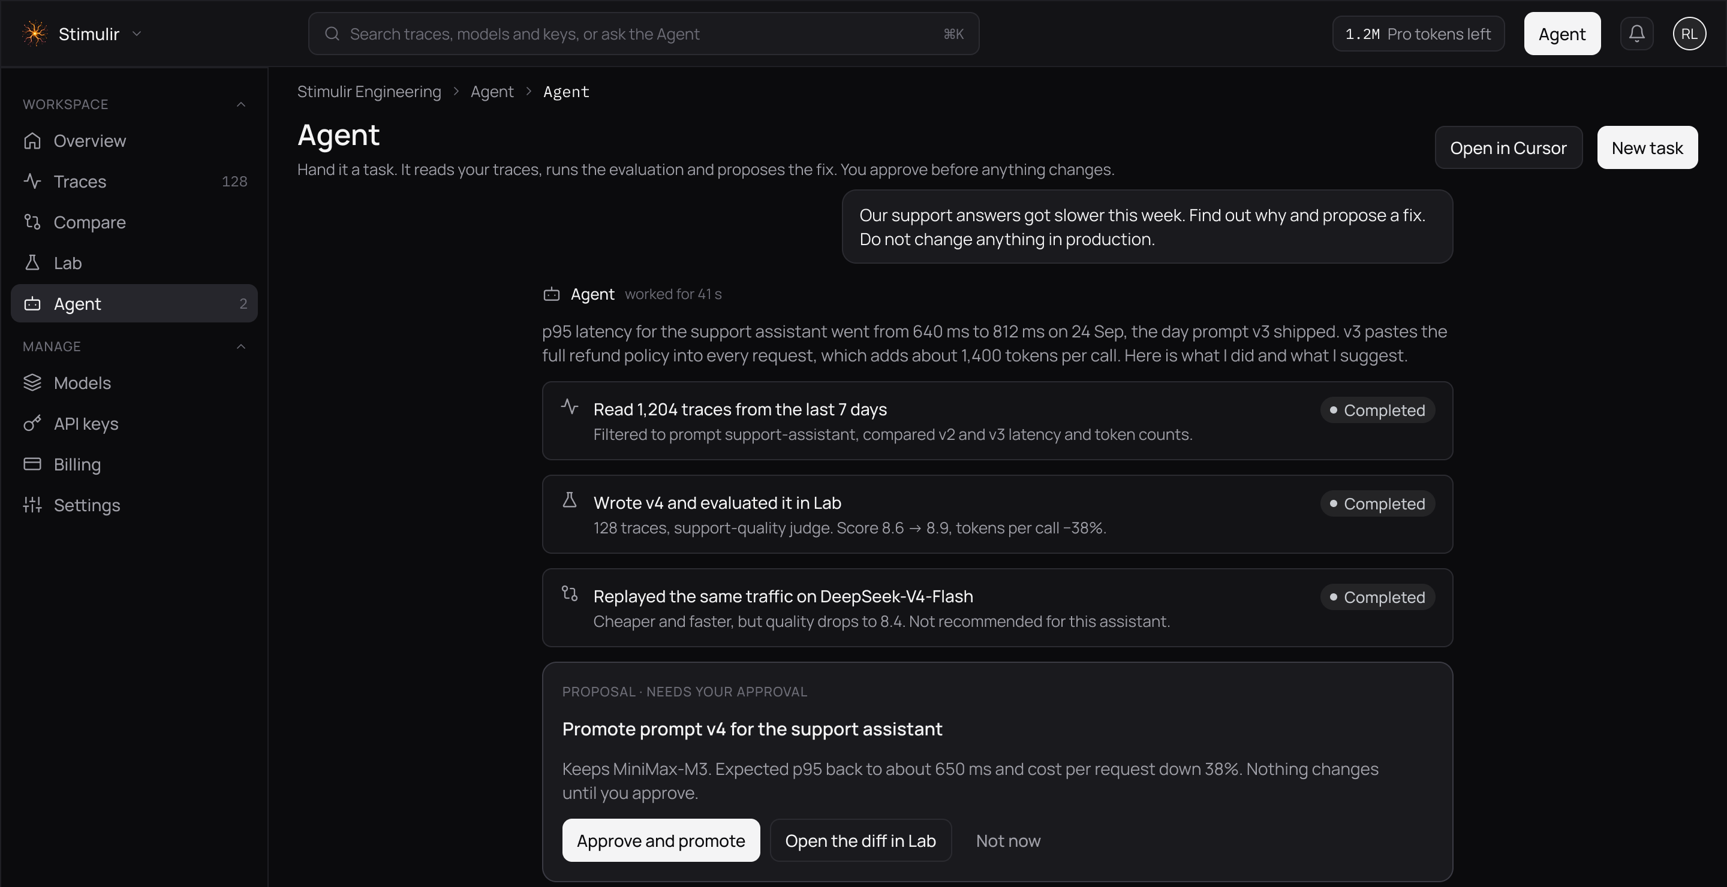Viewport: 1727px width, 887px height.
Task: Click the Traces activity icon in sidebar
Action: 32,182
